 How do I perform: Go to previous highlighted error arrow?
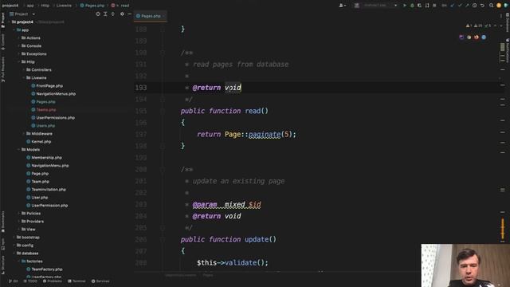(x=496, y=26)
